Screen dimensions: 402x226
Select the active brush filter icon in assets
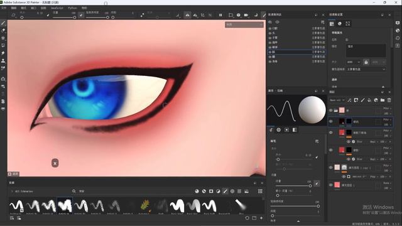[x=225, y=191]
